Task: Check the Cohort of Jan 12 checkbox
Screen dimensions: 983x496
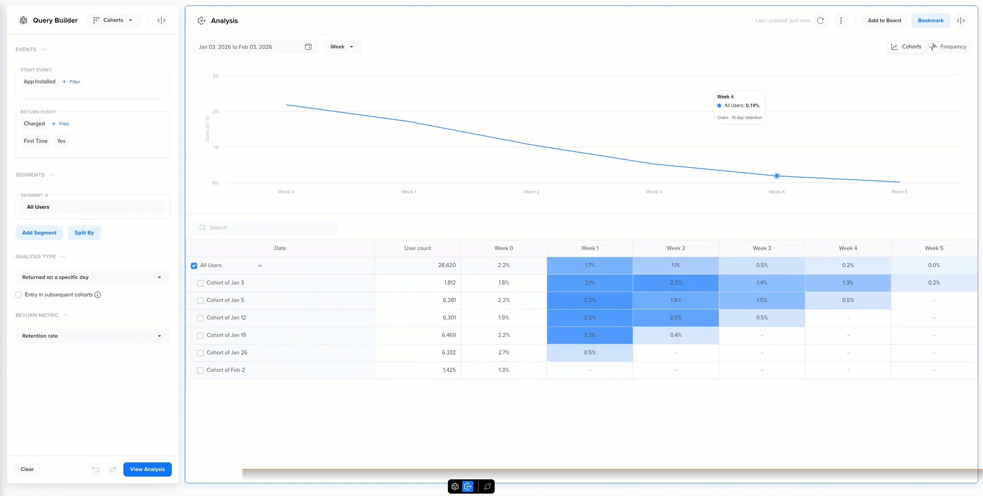Action: pos(200,318)
